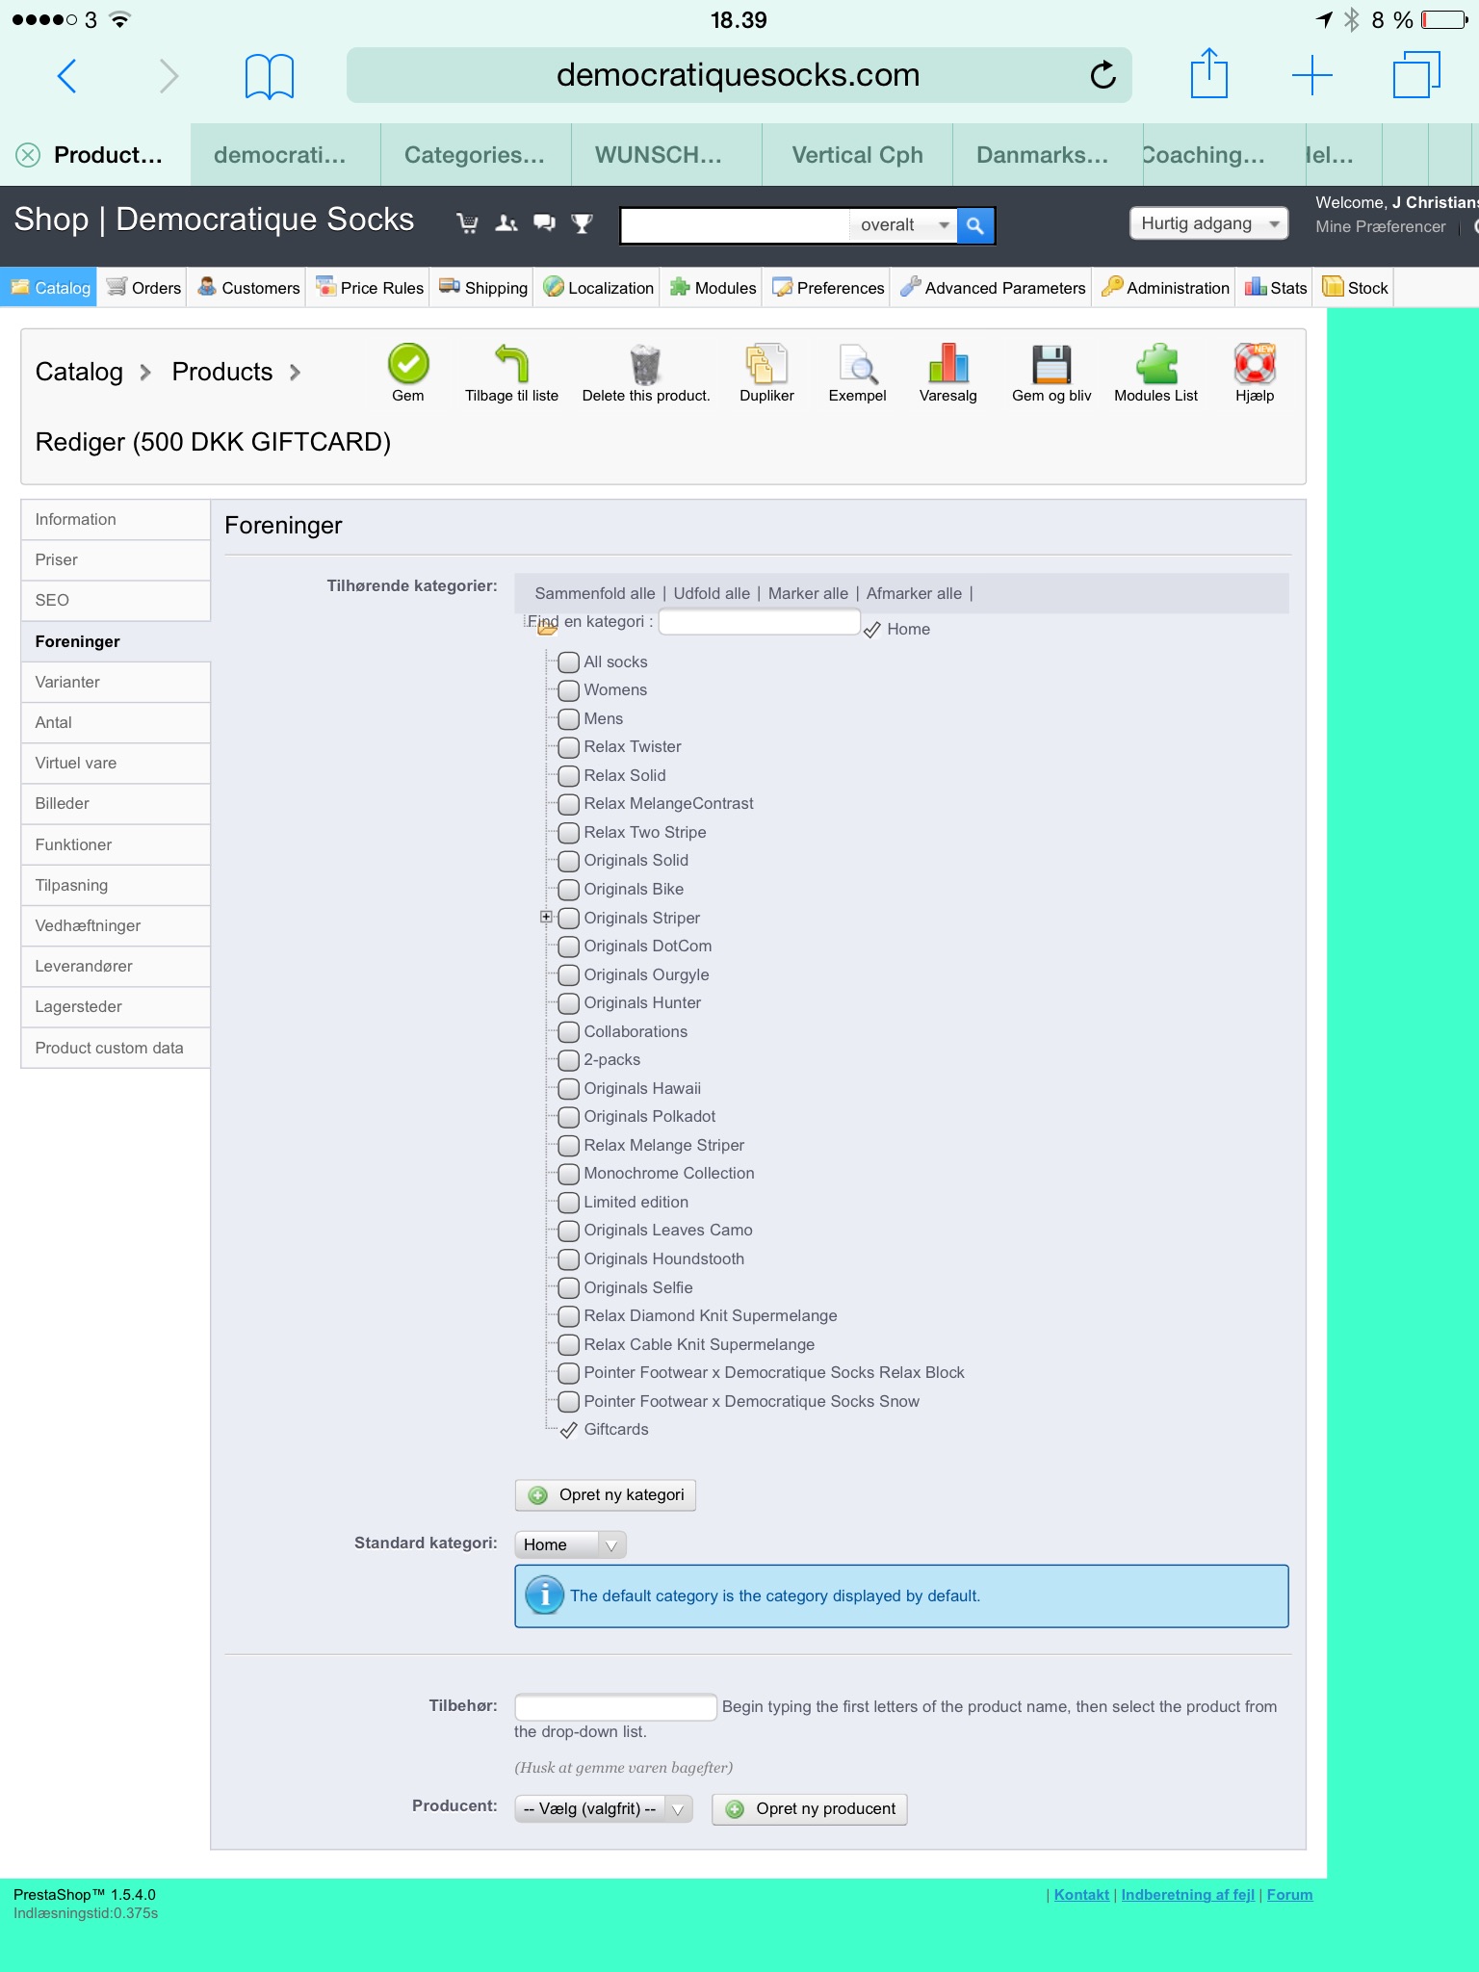
Task: Open Mine Præferencer link
Action: click(x=1381, y=227)
